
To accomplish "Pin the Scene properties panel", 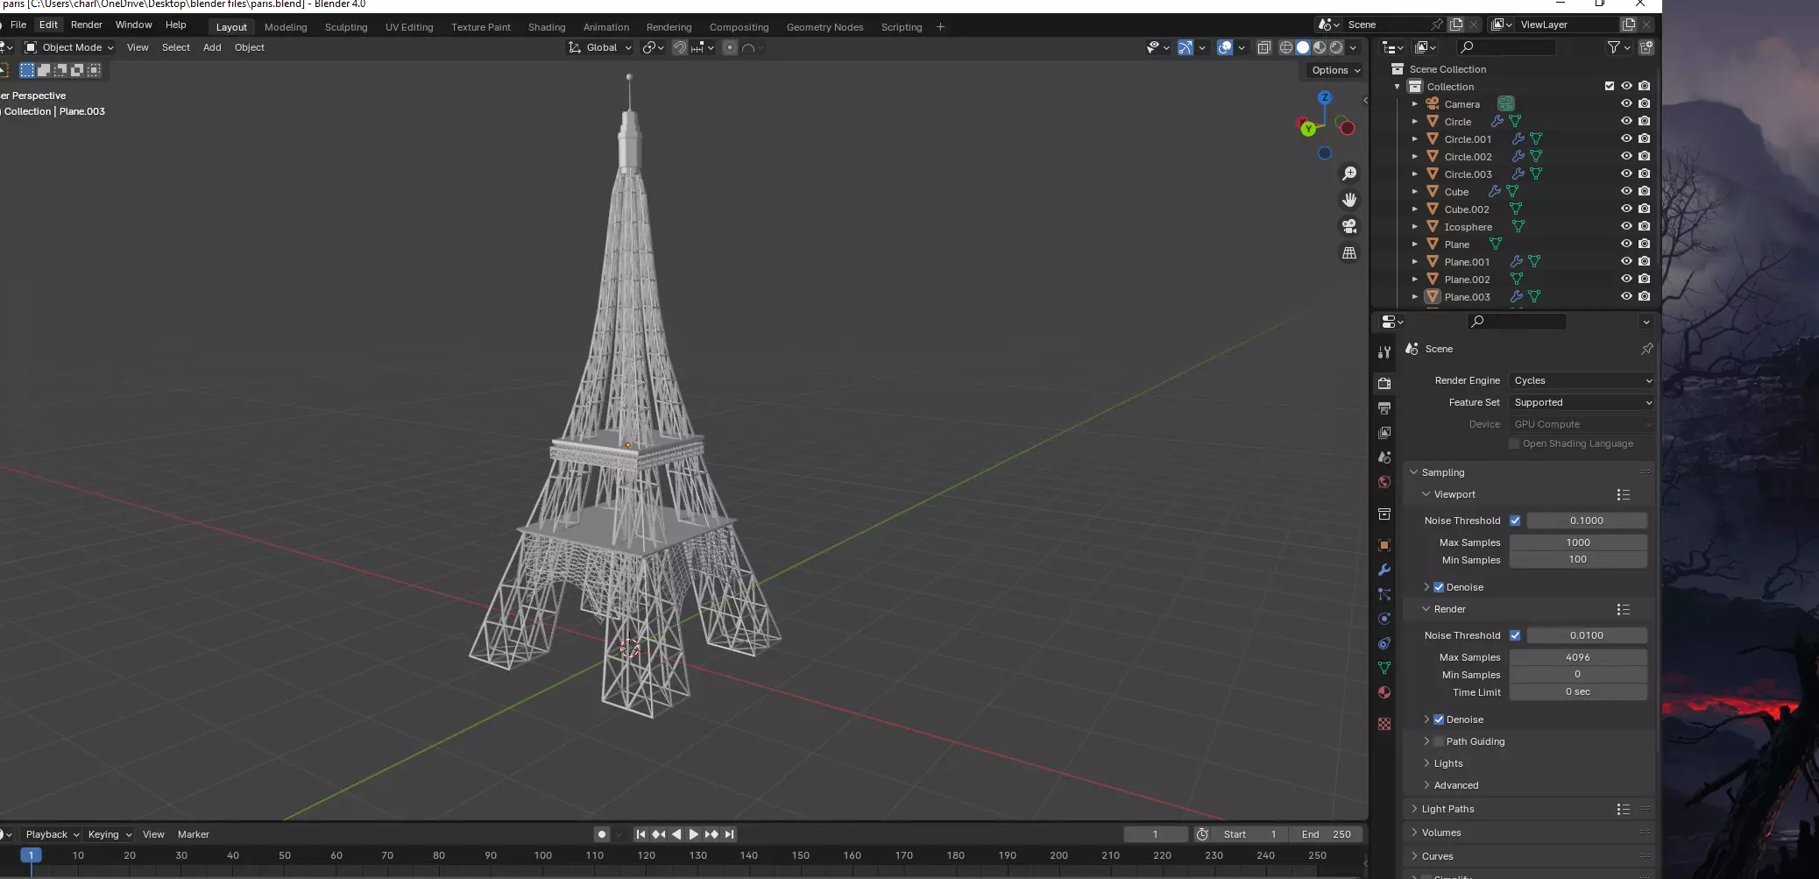I will (x=1646, y=349).
